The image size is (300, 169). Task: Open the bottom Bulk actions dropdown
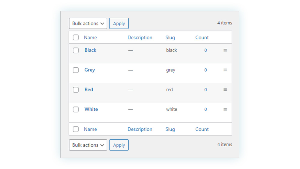(x=88, y=145)
